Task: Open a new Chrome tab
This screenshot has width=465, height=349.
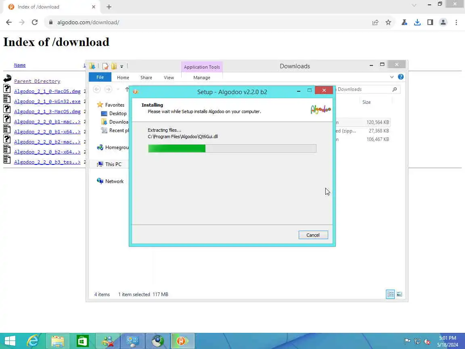Action: coord(109,7)
